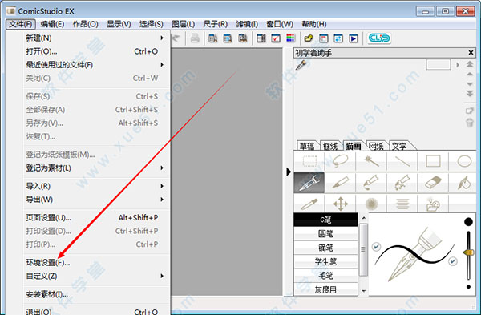Pick the eyedropper tool
The width and height of the screenshot is (481, 315).
click(309, 204)
